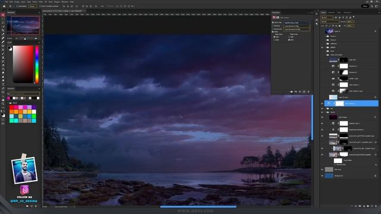This screenshot has width=381, height=214.
Task: Click the add layer mask icon
Action: 360,206
